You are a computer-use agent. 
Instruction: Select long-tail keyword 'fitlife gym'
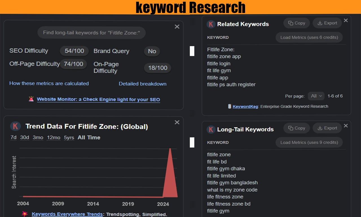click(x=218, y=211)
